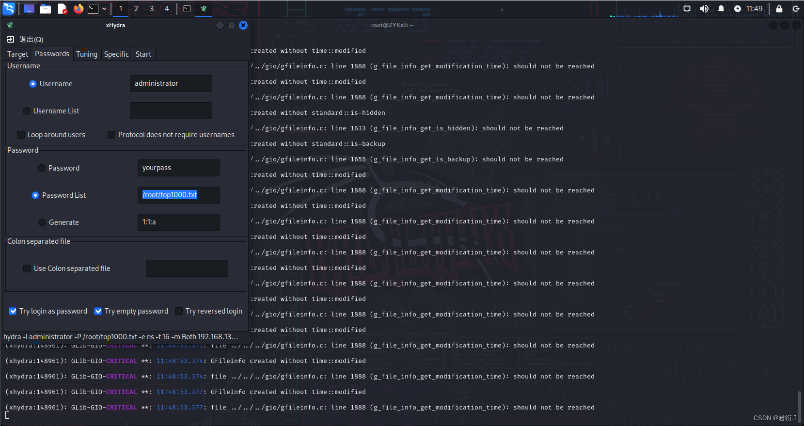Click the xHydra window title icon
Image resolution: width=804 pixels, height=426 pixels.
pyautogui.click(x=10, y=25)
